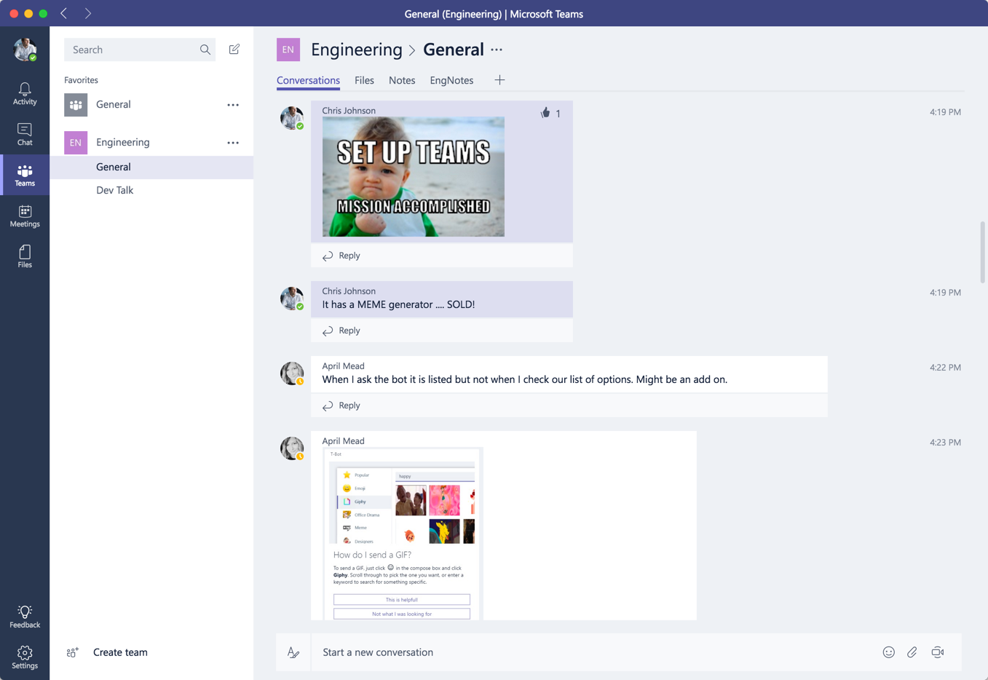Go forward with the right arrow
Image resolution: width=988 pixels, height=680 pixels.
pyautogui.click(x=87, y=13)
